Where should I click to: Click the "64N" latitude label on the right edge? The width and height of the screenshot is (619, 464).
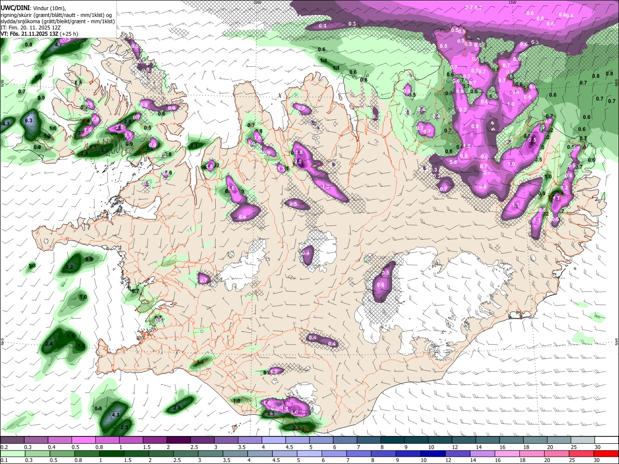[x=617, y=342]
